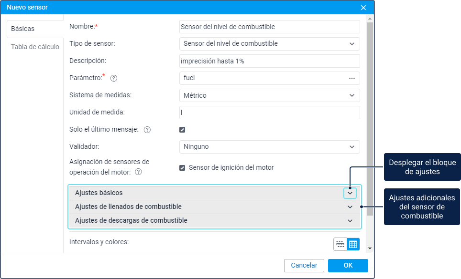Open the Tipo de sensor dropdown

pos(269,44)
